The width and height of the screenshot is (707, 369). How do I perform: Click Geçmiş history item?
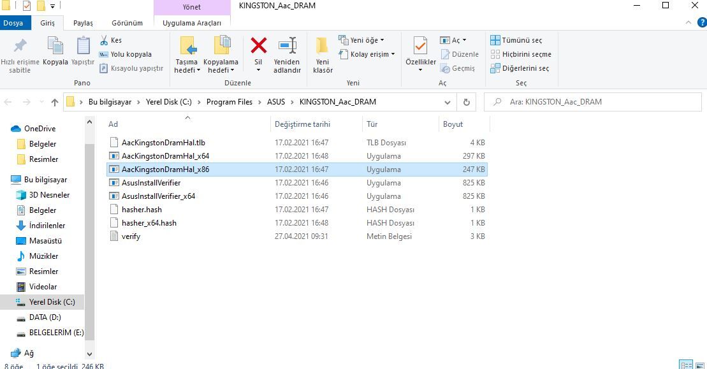click(458, 68)
